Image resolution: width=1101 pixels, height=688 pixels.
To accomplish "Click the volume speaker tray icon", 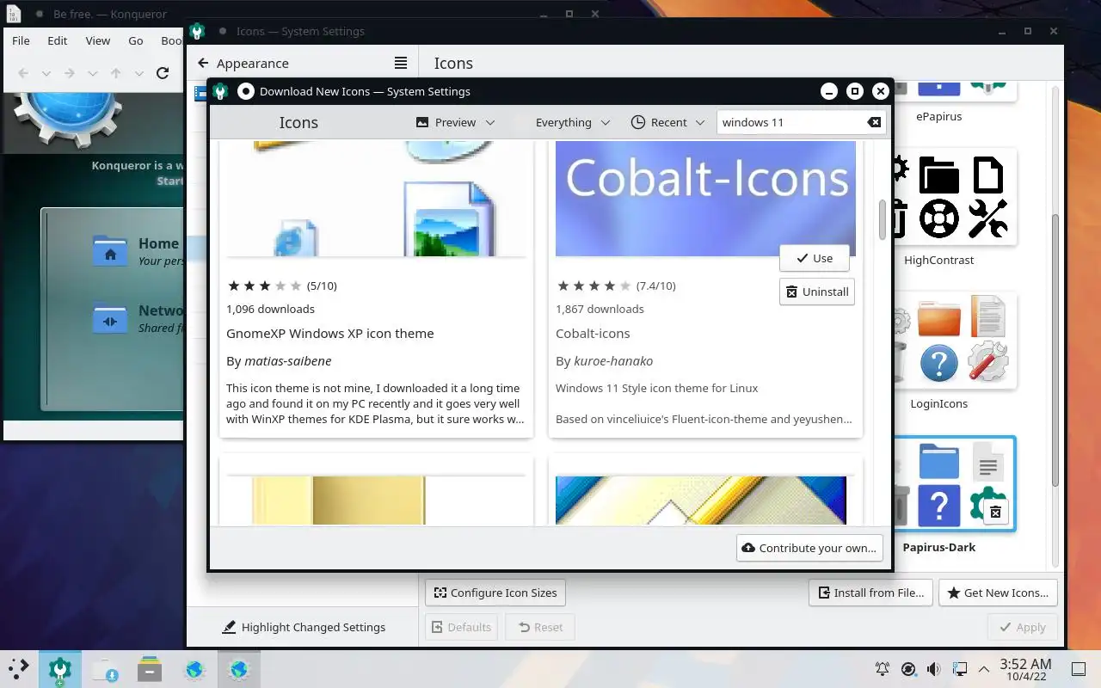I will pos(933,669).
